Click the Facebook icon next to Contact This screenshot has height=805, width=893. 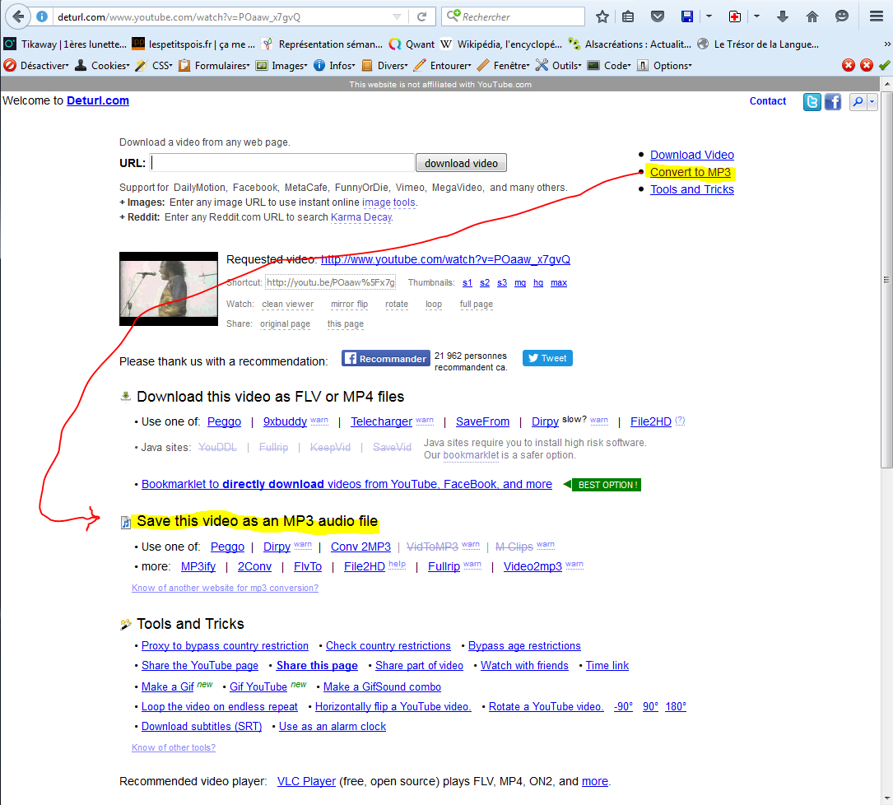[x=833, y=102]
